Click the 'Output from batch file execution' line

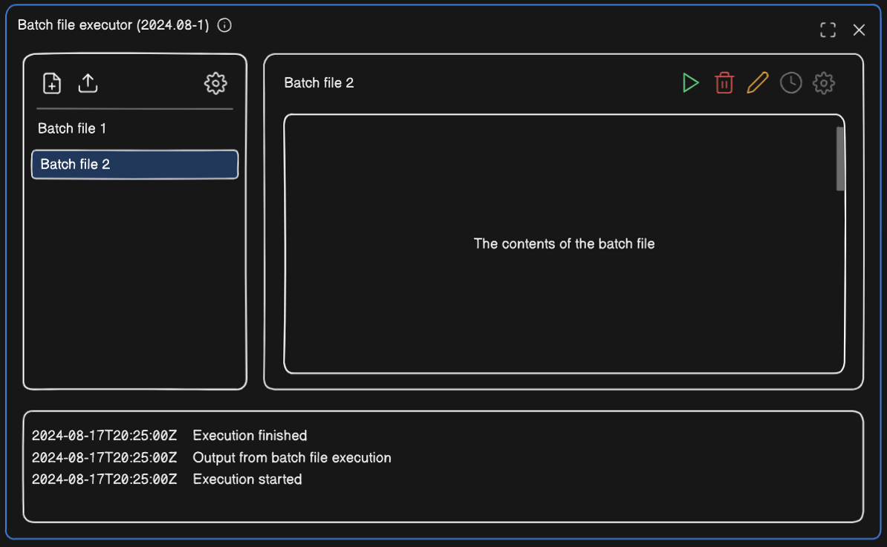[x=291, y=458]
